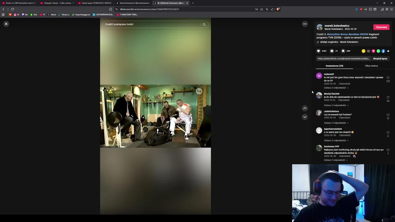Click the share page icon in address bar
This screenshot has width=395, height=222.
point(272,9)
